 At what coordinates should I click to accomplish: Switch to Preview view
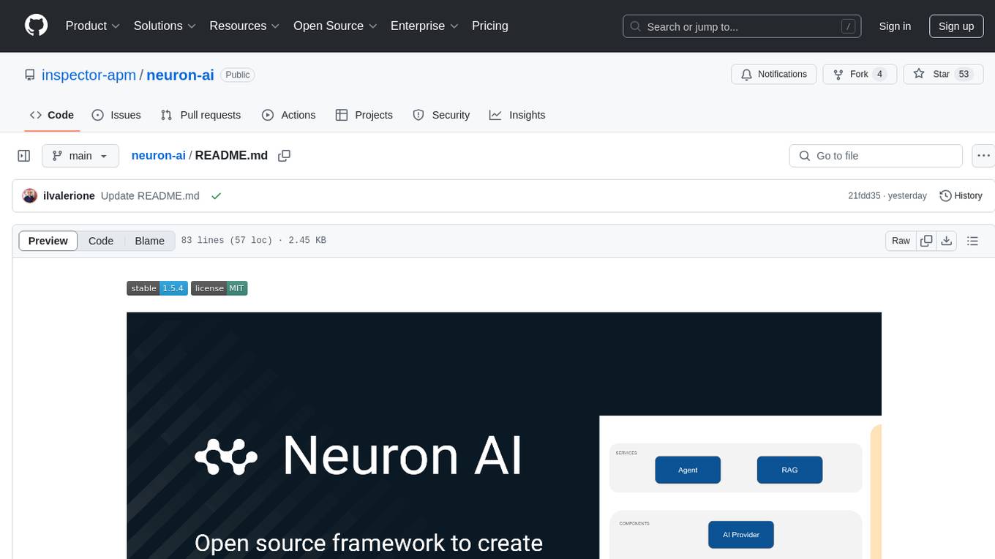point(48,241)
